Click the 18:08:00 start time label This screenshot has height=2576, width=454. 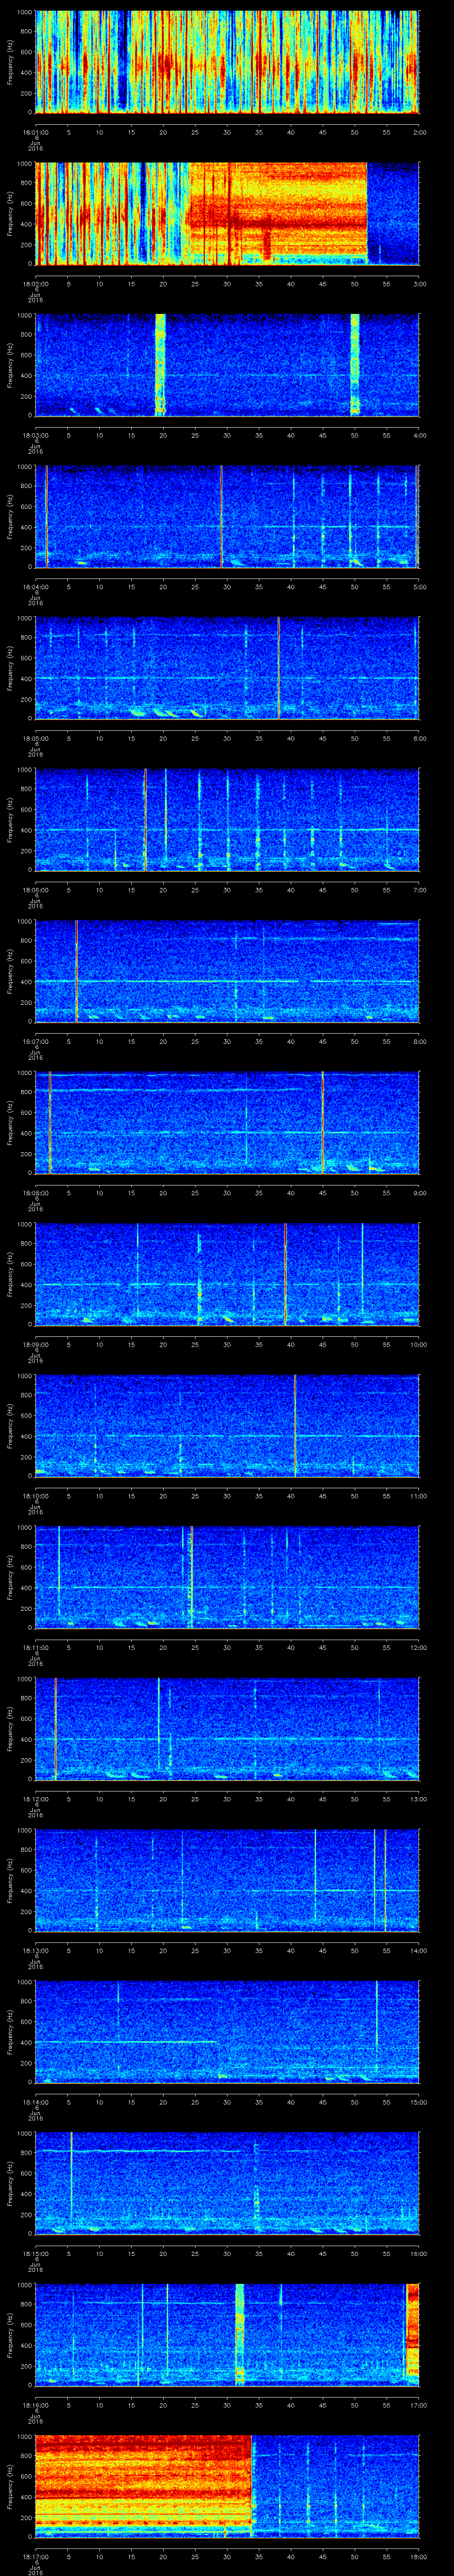[x=35, y=1194]
